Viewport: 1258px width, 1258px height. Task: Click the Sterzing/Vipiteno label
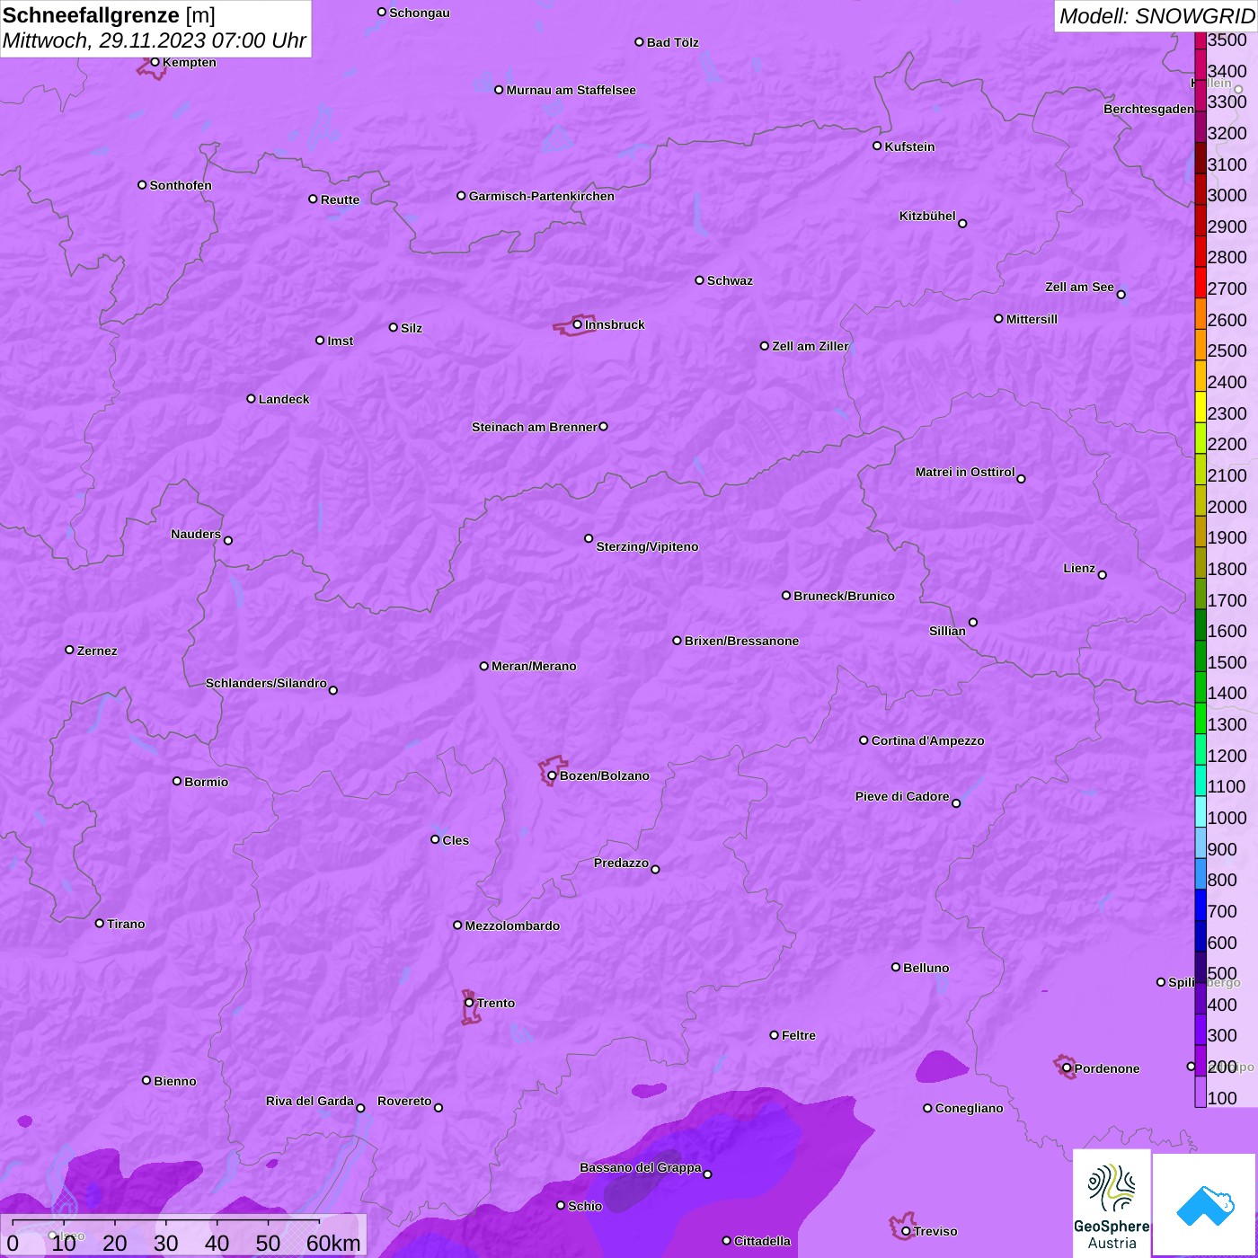647,546
